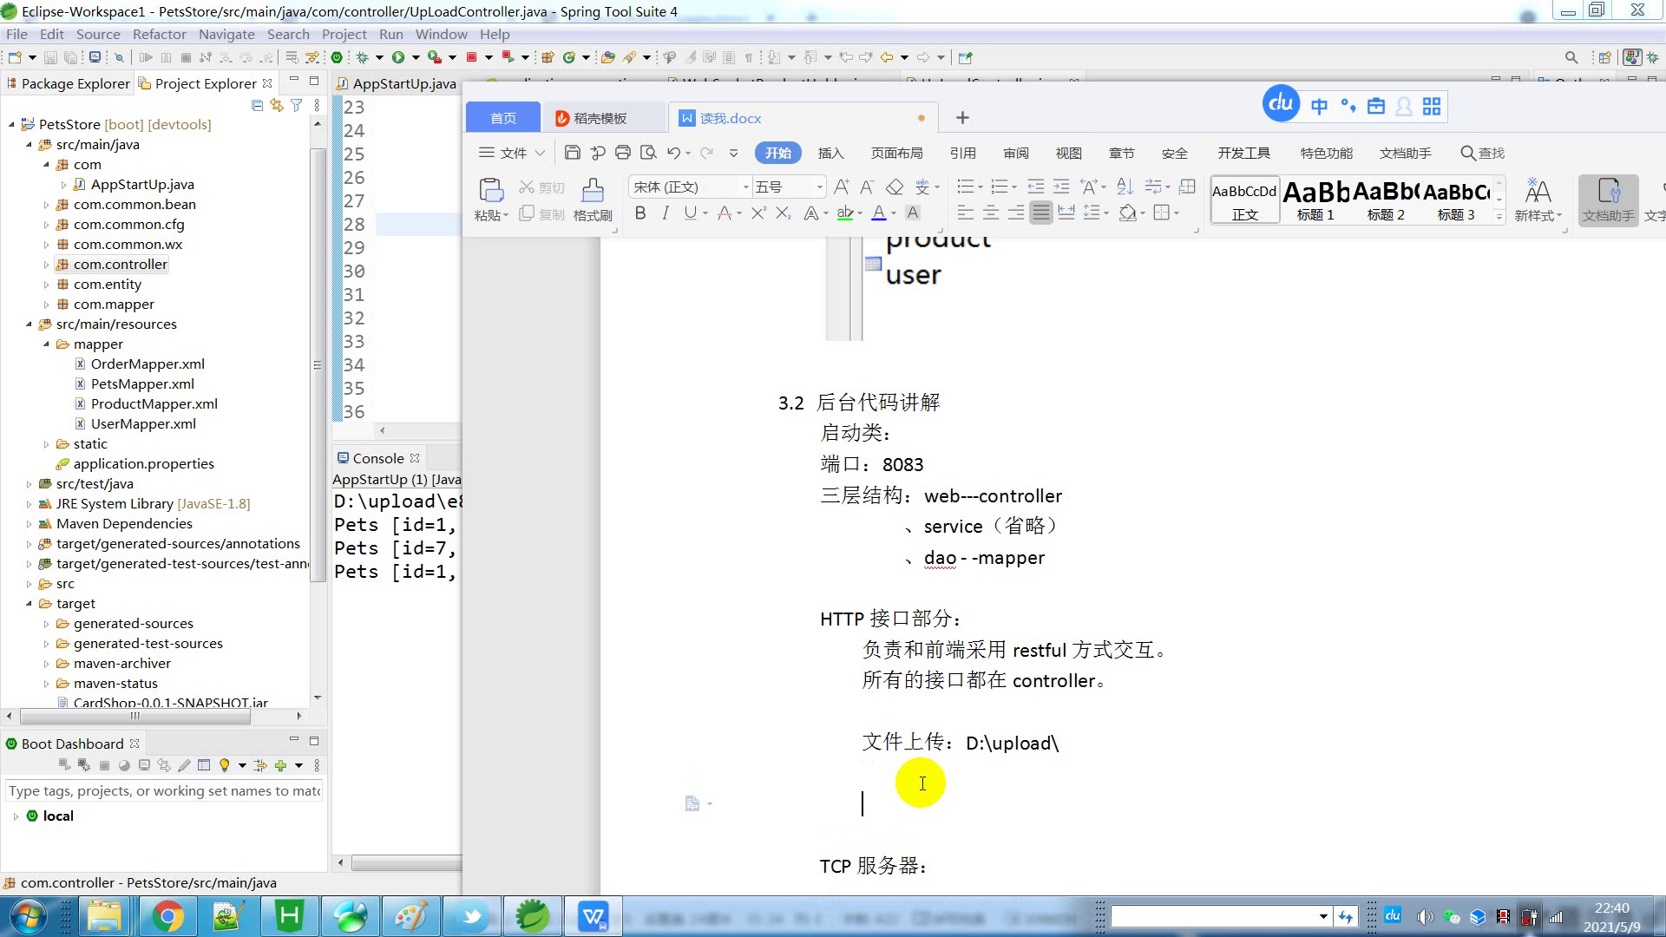Click the increase indent icon

click(x=1061, y=187)
